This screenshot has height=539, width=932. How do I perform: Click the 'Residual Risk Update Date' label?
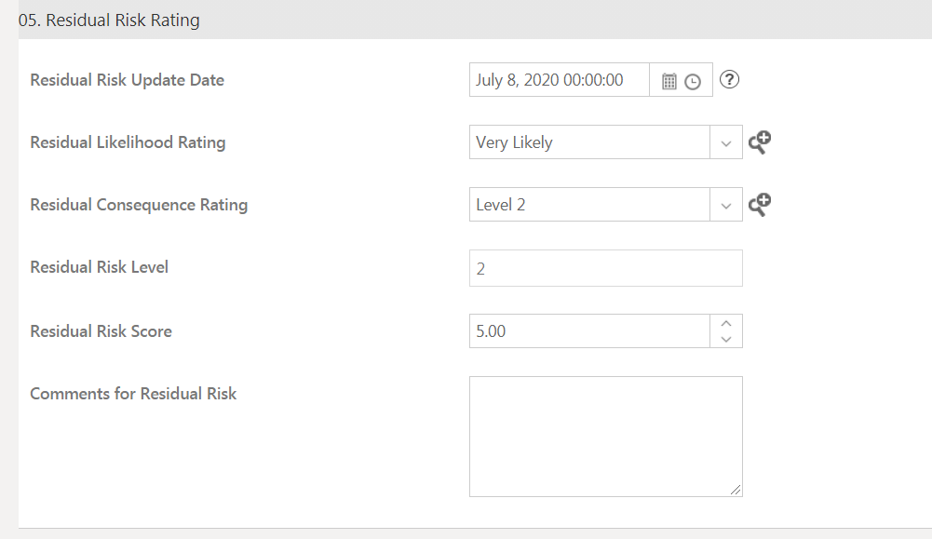127,80
